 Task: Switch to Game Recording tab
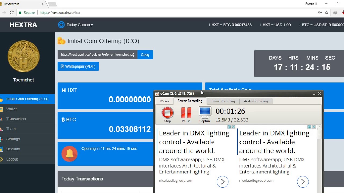pyautogui.click(x=223, y=101)
